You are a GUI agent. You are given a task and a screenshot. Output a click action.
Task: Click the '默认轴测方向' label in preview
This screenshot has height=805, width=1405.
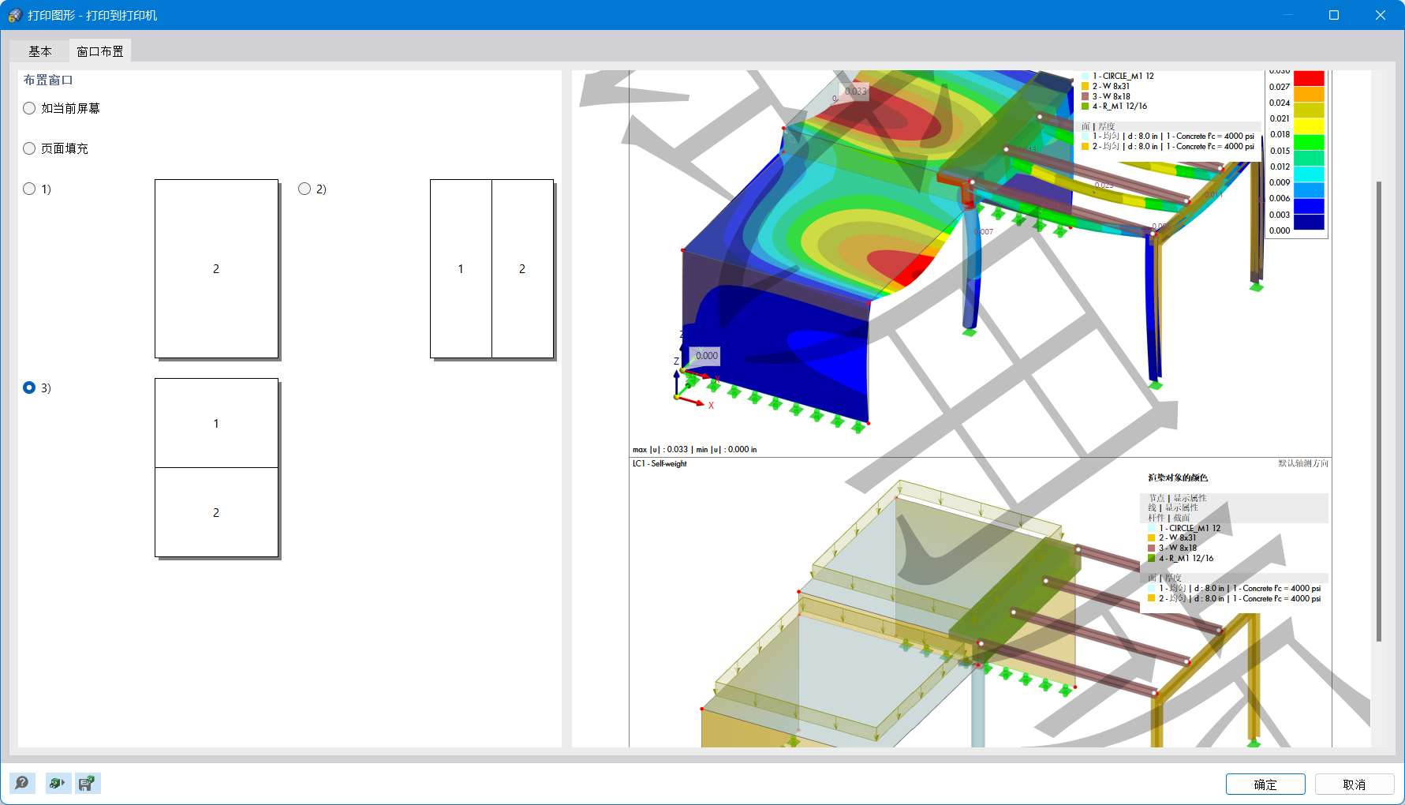click(x=1303, y=463)
